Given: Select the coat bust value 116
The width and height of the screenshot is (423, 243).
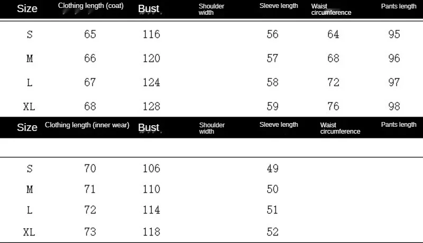Looking at the screenshot, I should point(151,34).
